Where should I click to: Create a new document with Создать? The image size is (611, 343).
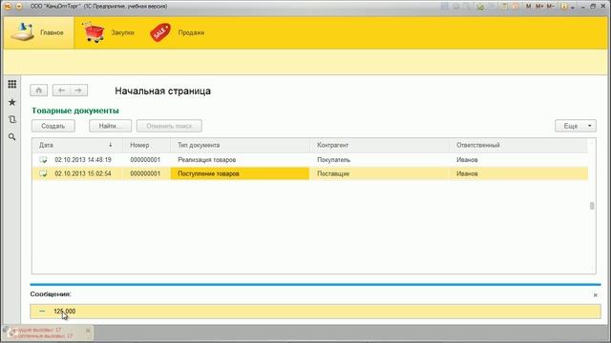53,126
